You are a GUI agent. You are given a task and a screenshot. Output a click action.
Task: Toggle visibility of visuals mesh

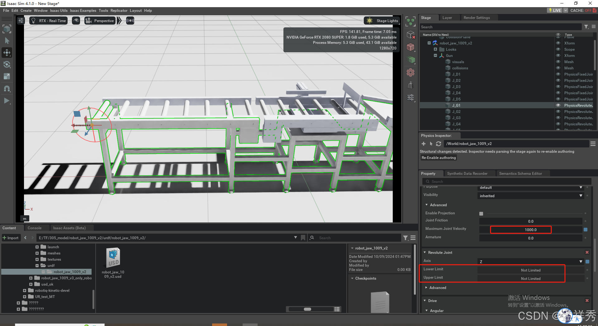[x=558, y=62]
